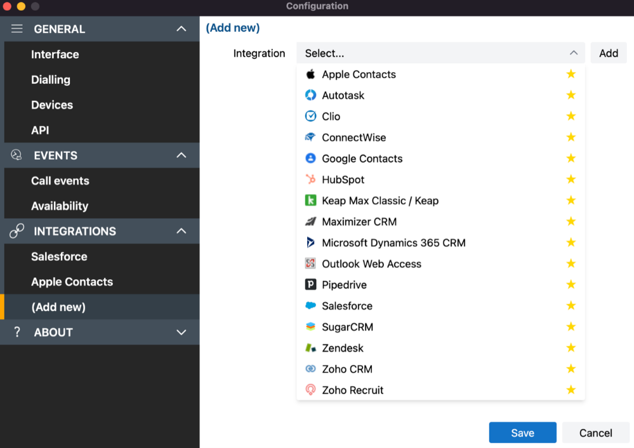Open the Availability page
Screen dimensions: 634x448
click(102, 206)
